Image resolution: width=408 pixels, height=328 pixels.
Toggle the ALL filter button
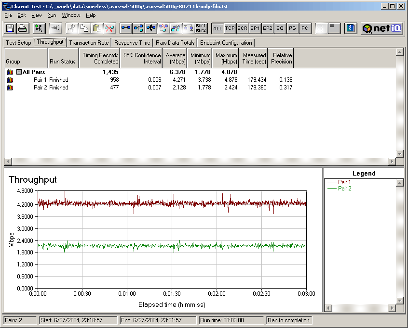[x=218, y=28]
